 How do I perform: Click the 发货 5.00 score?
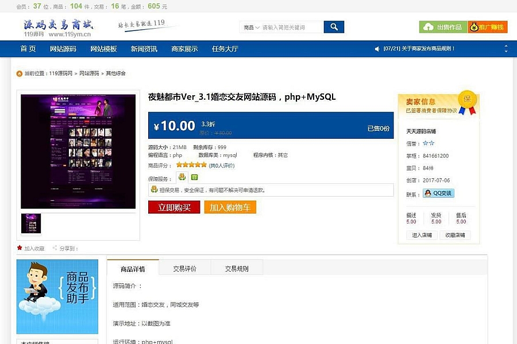pyautogui.click(x=436, y=218)
